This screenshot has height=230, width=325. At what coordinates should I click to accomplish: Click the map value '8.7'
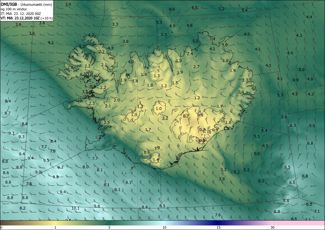pyautogui.click(x=7, y=113)
